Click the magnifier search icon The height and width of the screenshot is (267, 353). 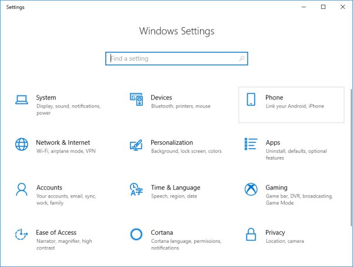[x=242, y=59]
